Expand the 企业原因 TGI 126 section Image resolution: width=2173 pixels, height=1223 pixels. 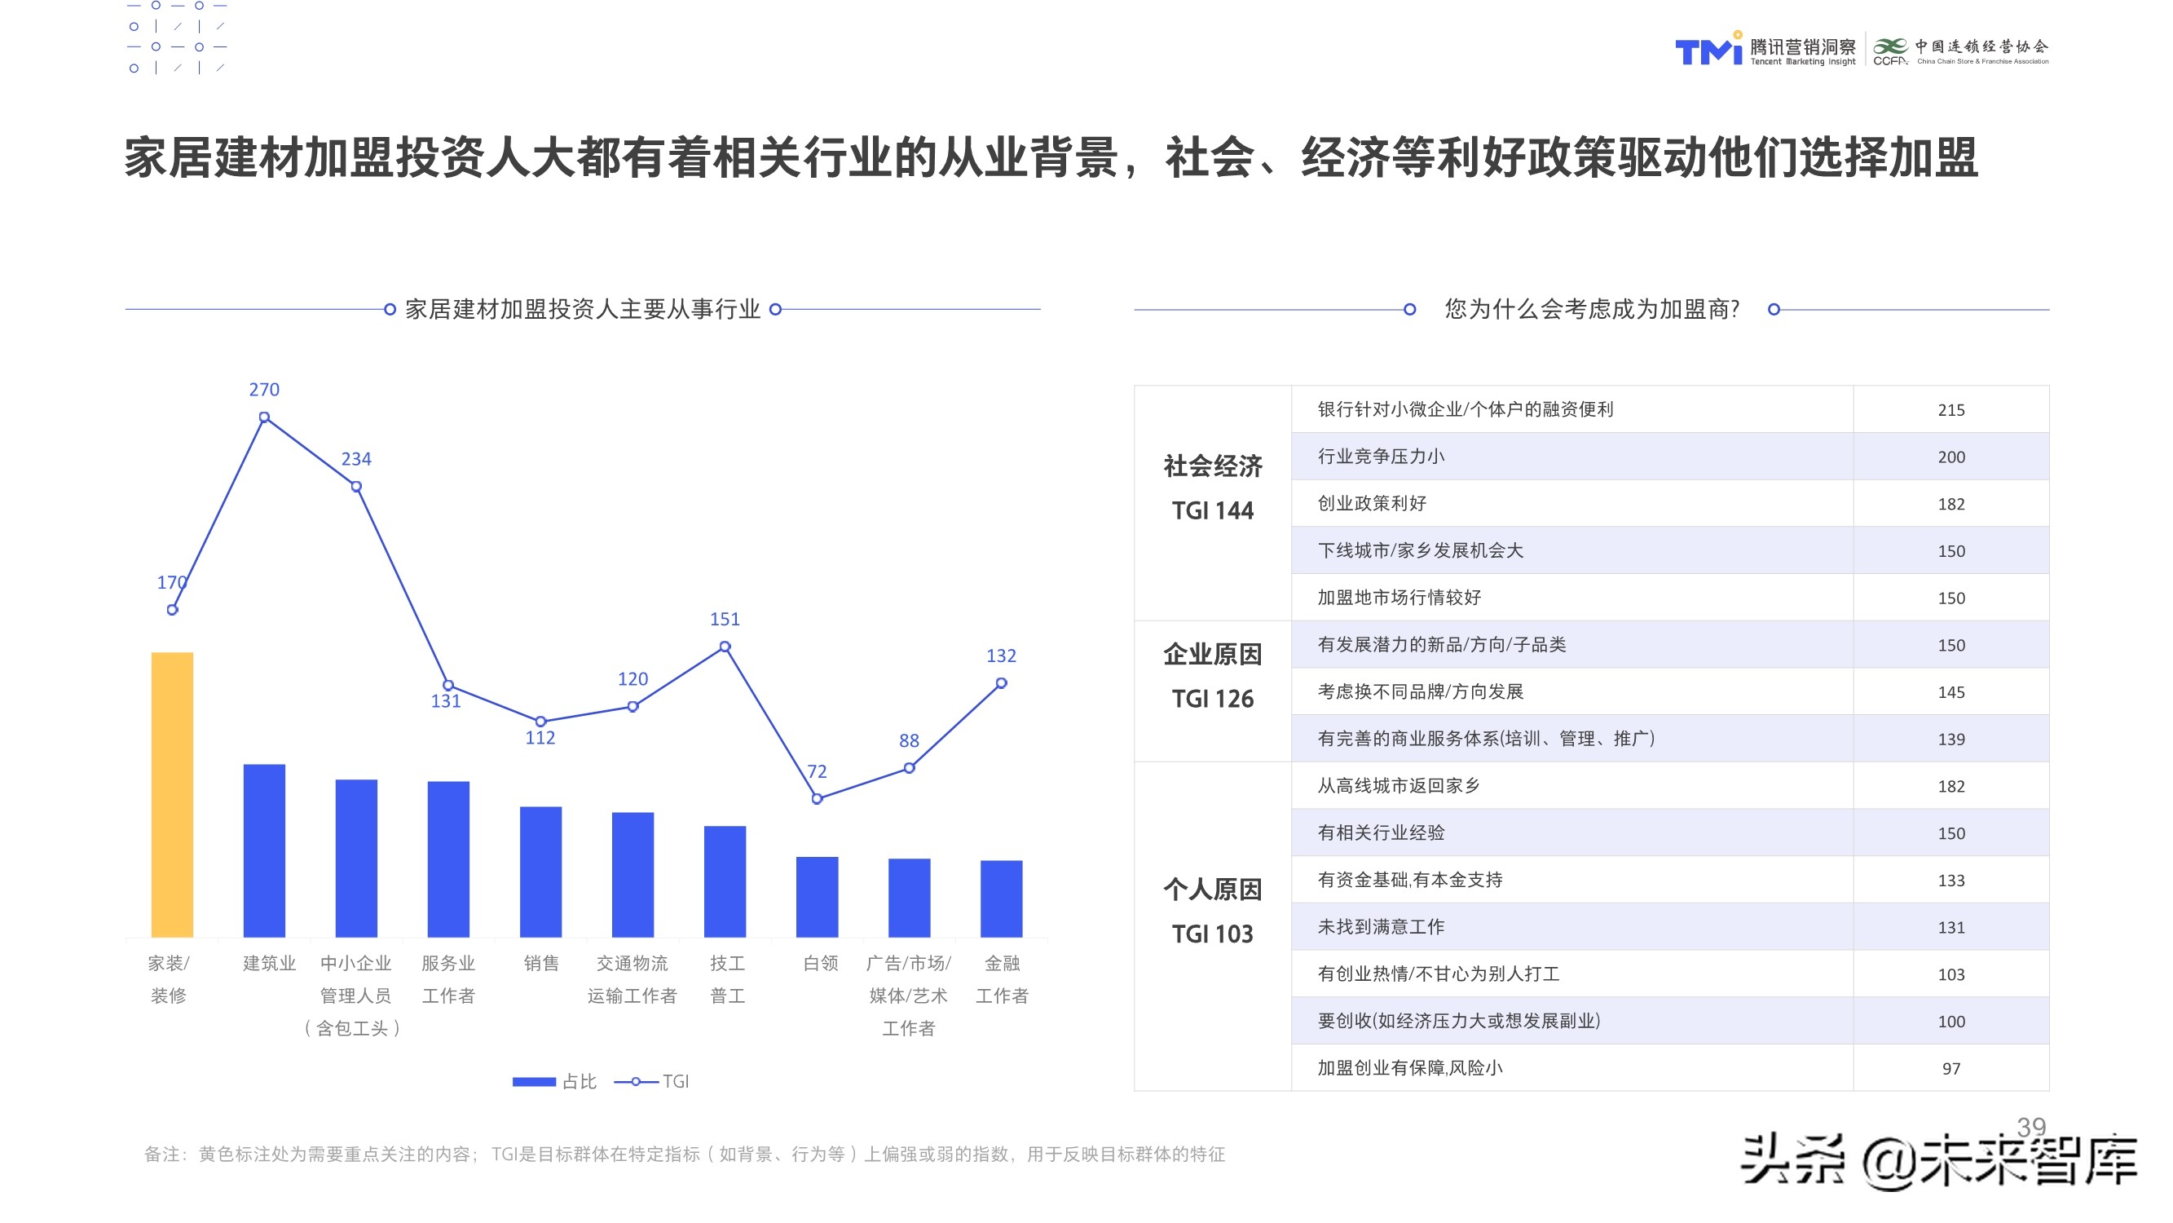click(x=1215, y=677)
